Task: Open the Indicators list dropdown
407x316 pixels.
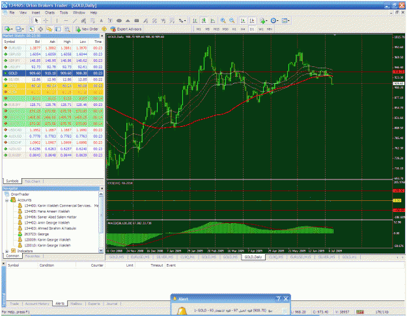Action: (x=264, y=21)
